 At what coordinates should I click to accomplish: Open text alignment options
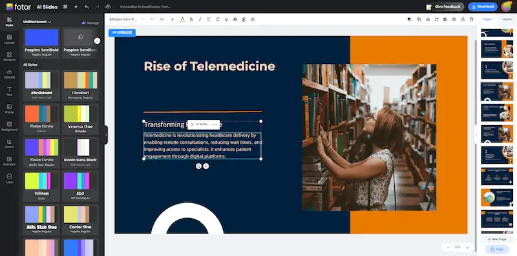click(x=209, y=19)
